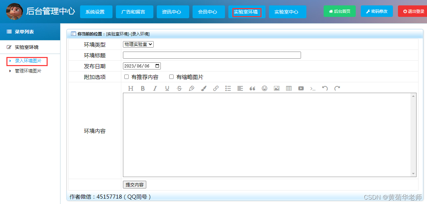Toggle italic formatting in the editor
Viewport: 427px width, 204px height.
coord(155,88)
